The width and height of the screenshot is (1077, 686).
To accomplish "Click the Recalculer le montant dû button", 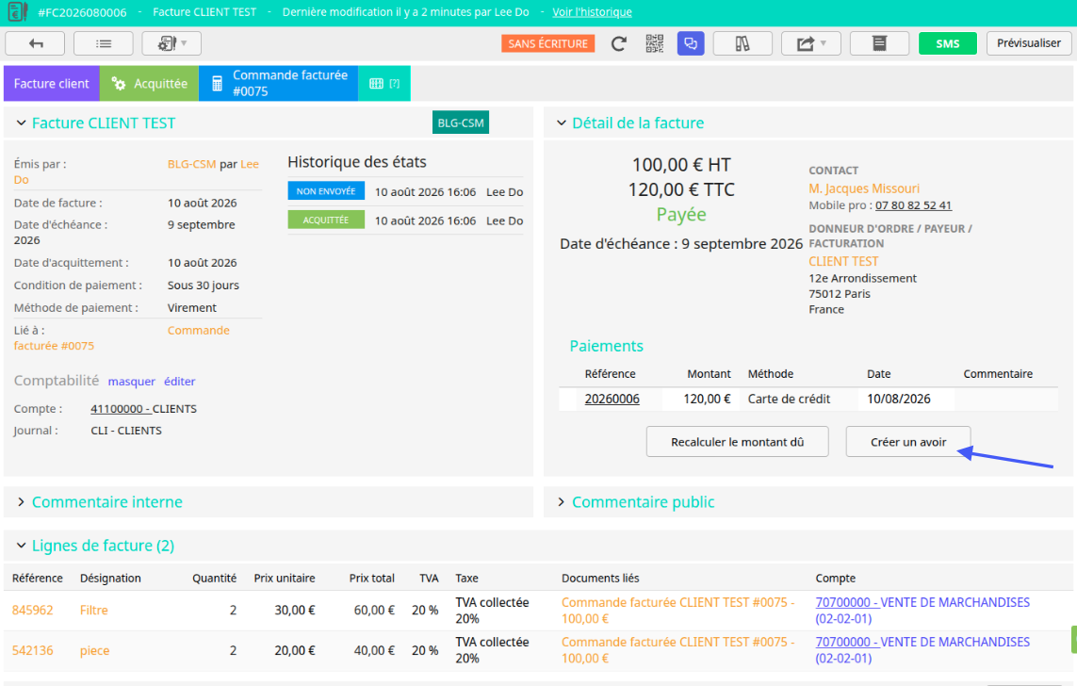I will [737, 442].
